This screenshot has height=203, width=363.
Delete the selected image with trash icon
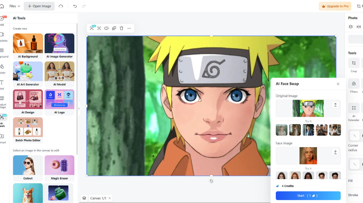point(121,28)
